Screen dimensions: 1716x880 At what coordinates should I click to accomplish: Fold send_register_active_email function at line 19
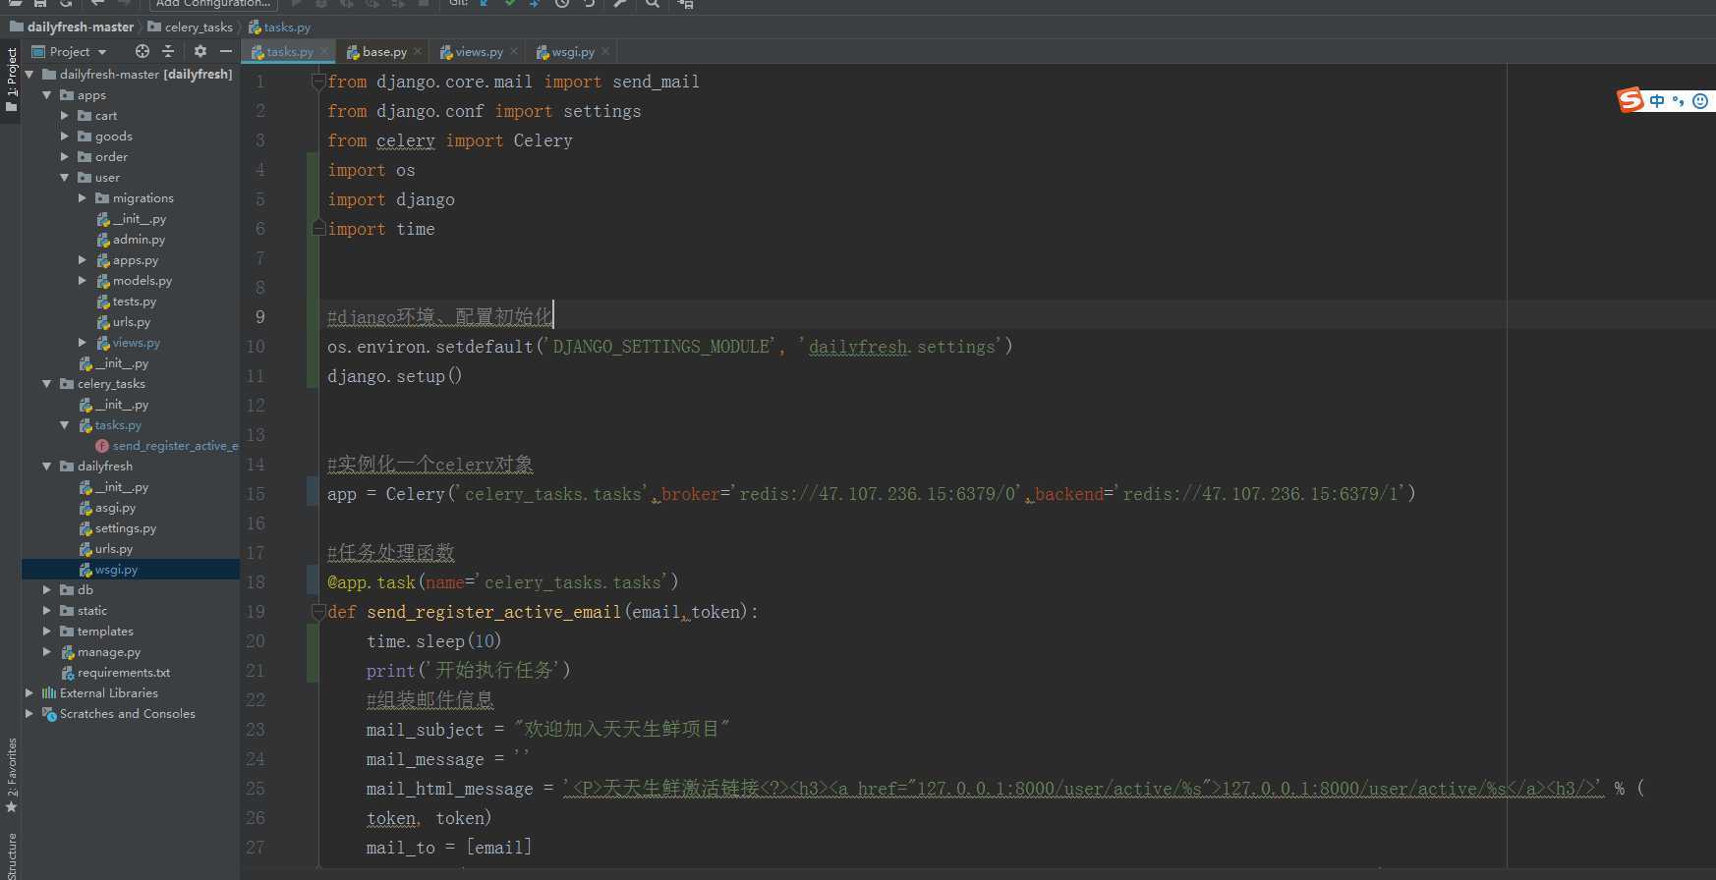click(318, 612)
